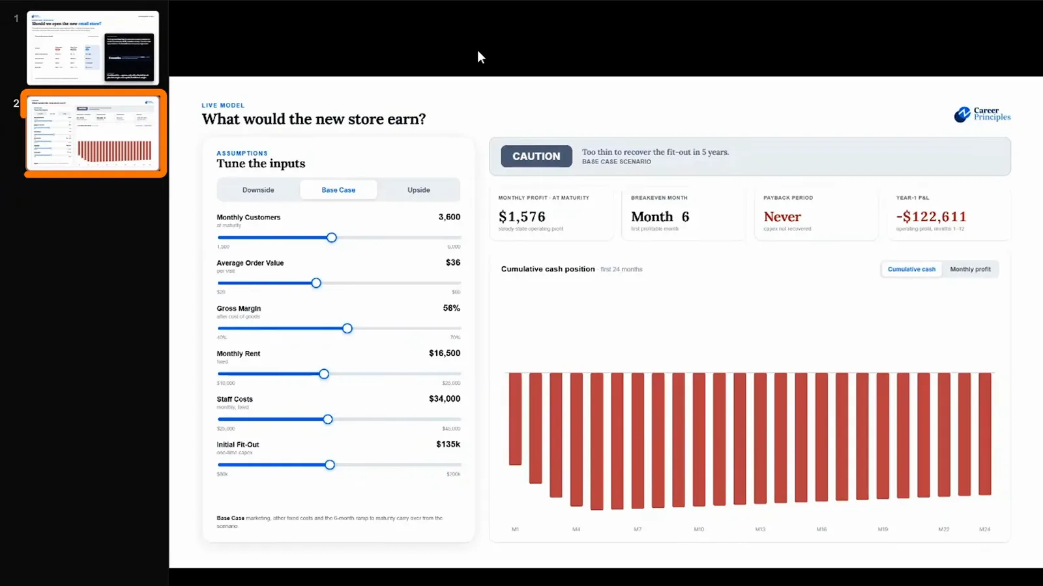This screenshot has width=1043, height=586.
Task: Click the -$122,611 Year-1 P&L value
Action: (931, 216)
